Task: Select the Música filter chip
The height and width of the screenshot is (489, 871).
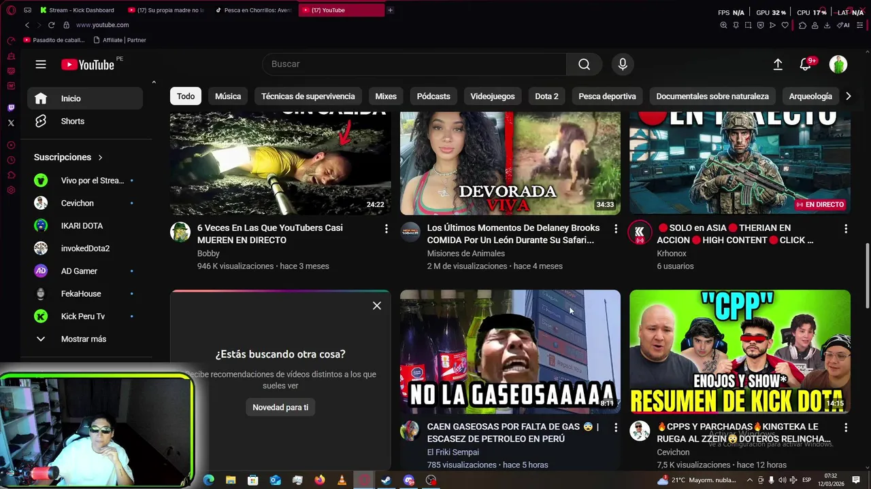Action: point(228,96)
